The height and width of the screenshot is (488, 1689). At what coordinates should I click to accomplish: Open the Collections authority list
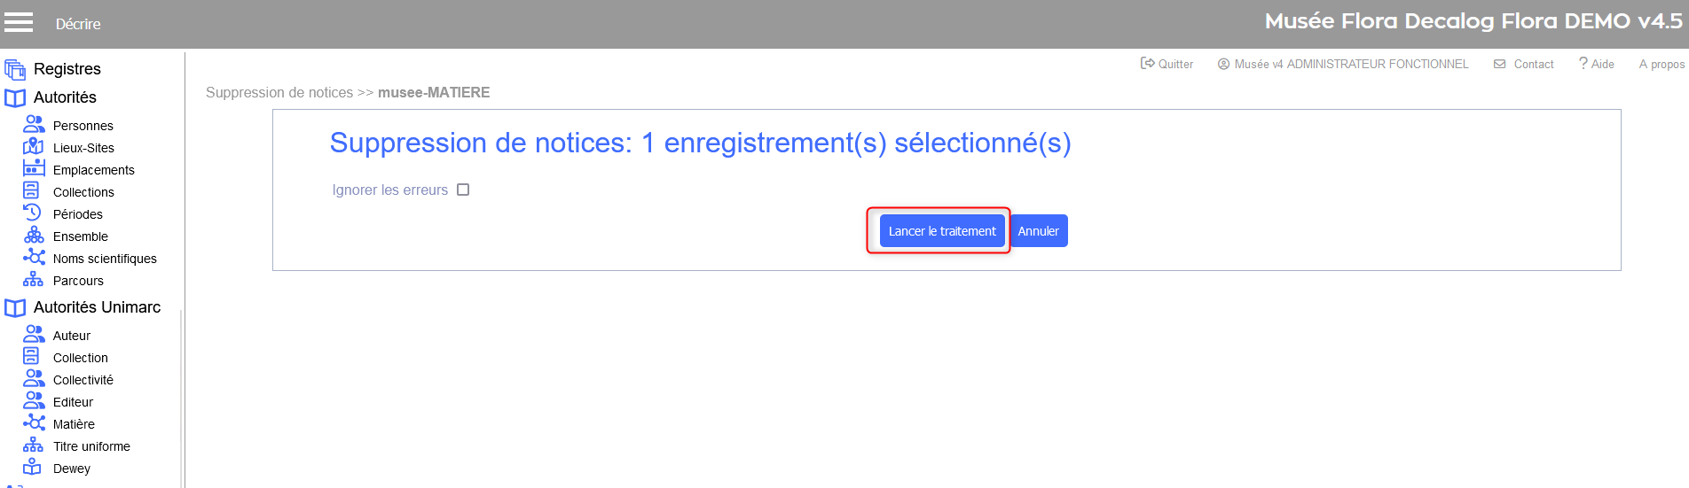83,192
